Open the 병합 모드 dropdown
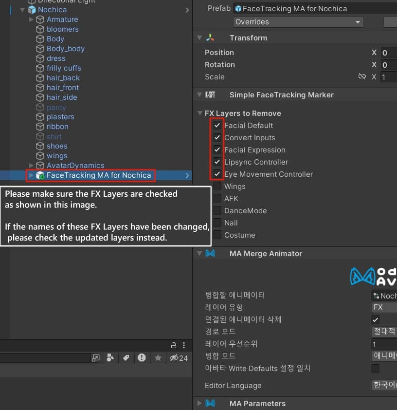 coord(384,355)
